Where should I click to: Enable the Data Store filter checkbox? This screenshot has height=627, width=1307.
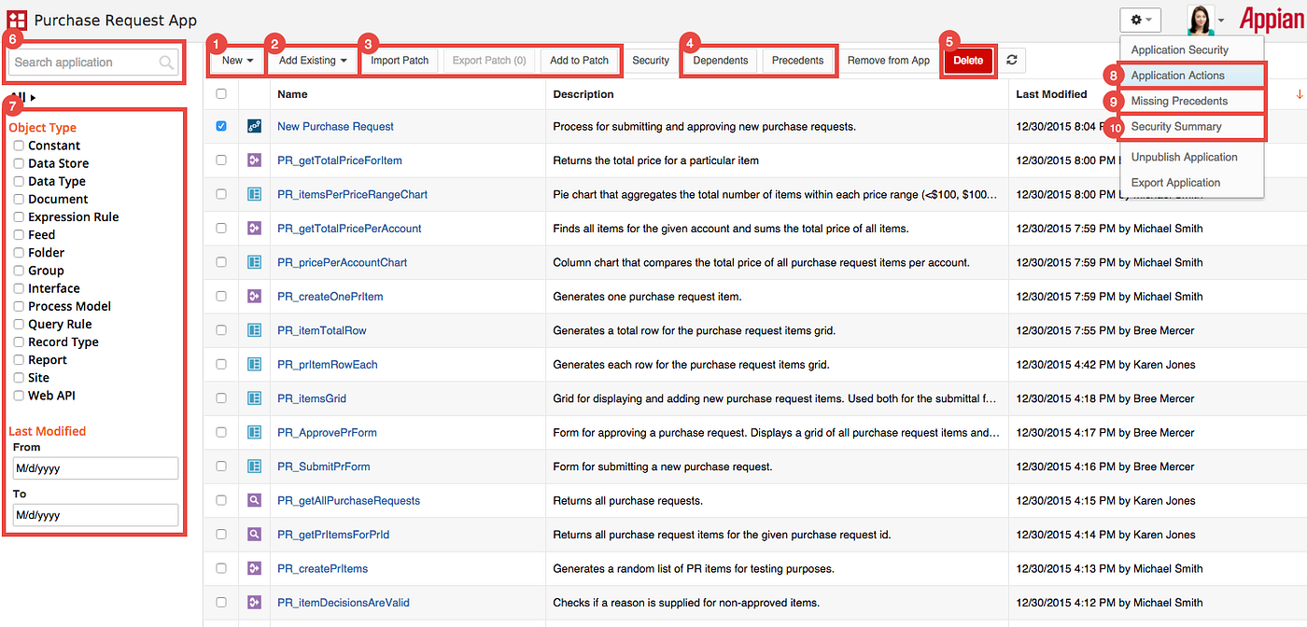[19, 163]
